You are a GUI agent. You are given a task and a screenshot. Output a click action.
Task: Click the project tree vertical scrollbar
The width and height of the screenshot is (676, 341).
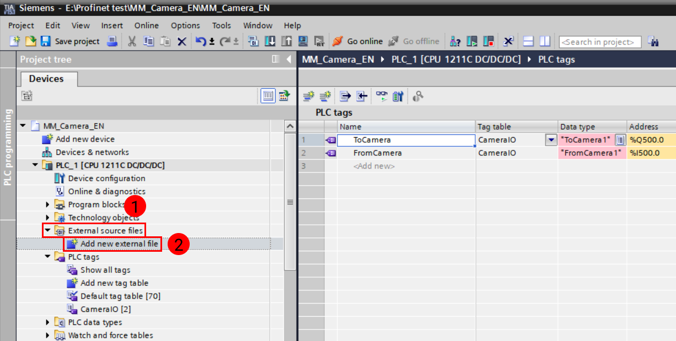tap(290, 203)
